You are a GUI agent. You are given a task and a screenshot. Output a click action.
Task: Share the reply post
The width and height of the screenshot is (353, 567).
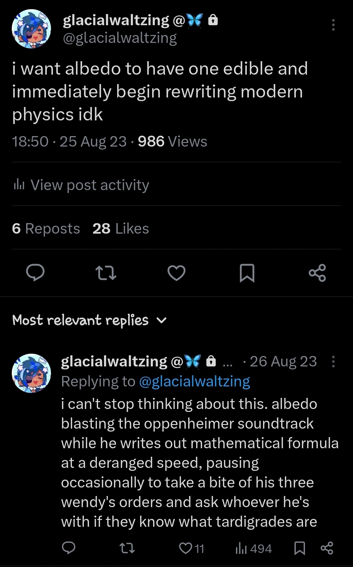327,548
